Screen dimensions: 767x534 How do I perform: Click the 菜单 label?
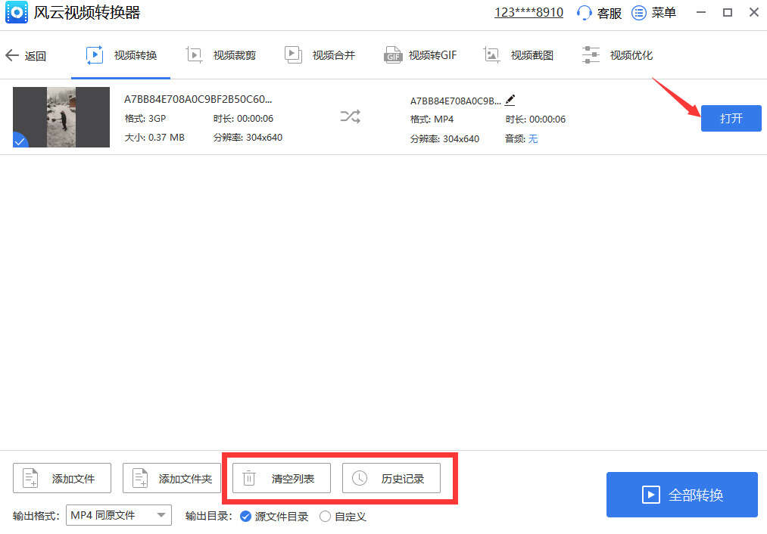[x=664, y=13]
